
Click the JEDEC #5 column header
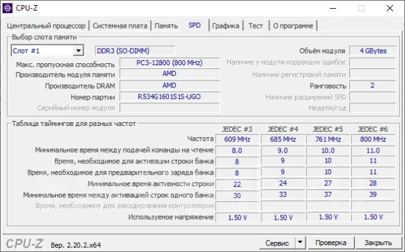[x=328, y=129]
